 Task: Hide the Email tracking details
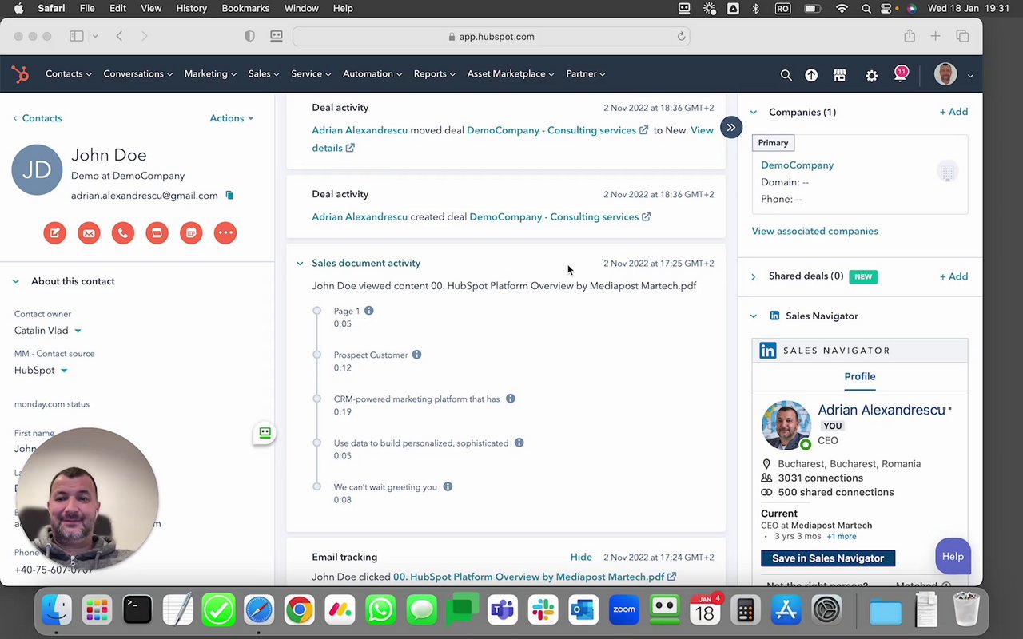pyautogui.click(x=581, y=558)
